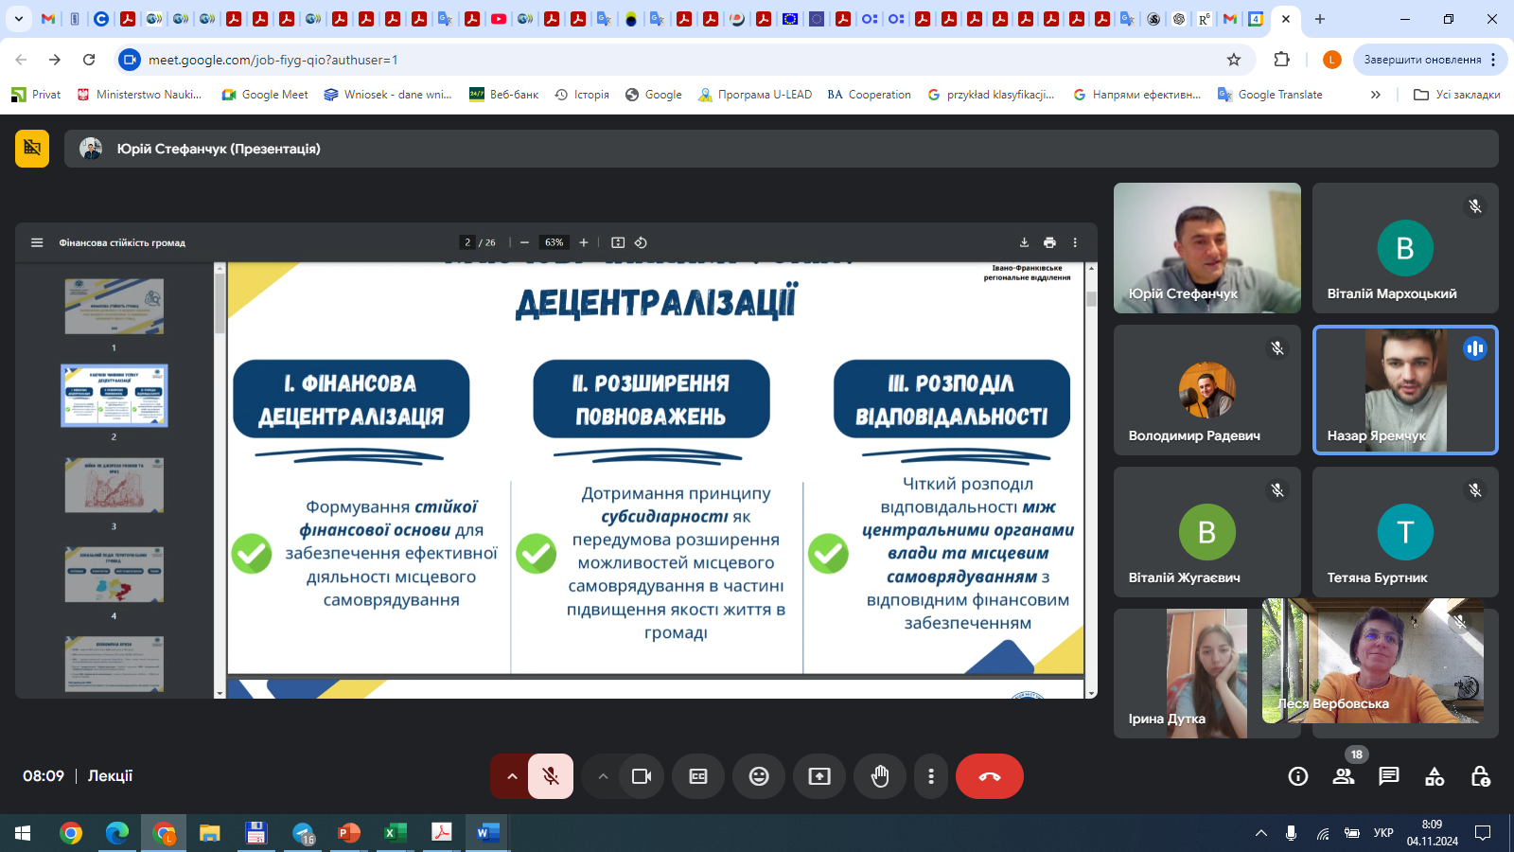
Task: Toggle closed captions
Action: click(698, 776)
